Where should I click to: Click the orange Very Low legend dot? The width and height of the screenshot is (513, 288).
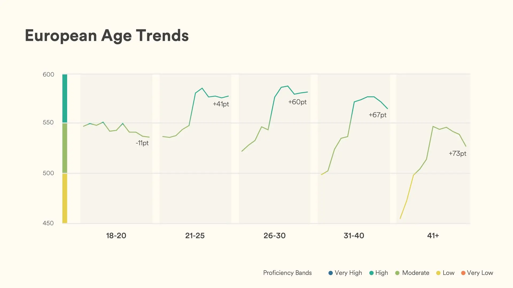(463, 273)
